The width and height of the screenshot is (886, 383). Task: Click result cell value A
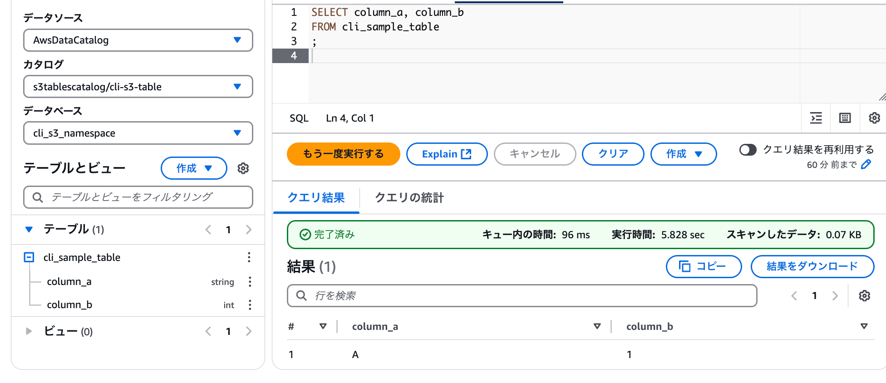pos(355,354)
